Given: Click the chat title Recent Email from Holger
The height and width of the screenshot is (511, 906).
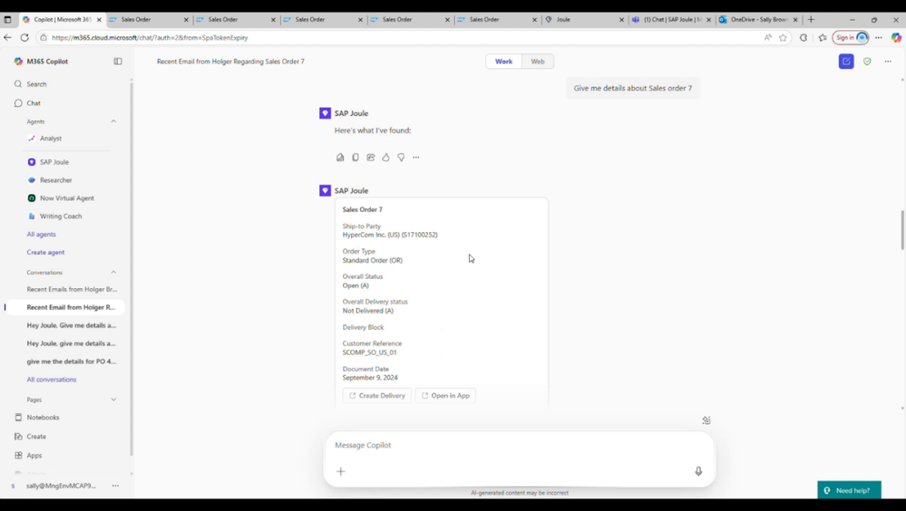Looking at the screenshot, I should 230,62.
